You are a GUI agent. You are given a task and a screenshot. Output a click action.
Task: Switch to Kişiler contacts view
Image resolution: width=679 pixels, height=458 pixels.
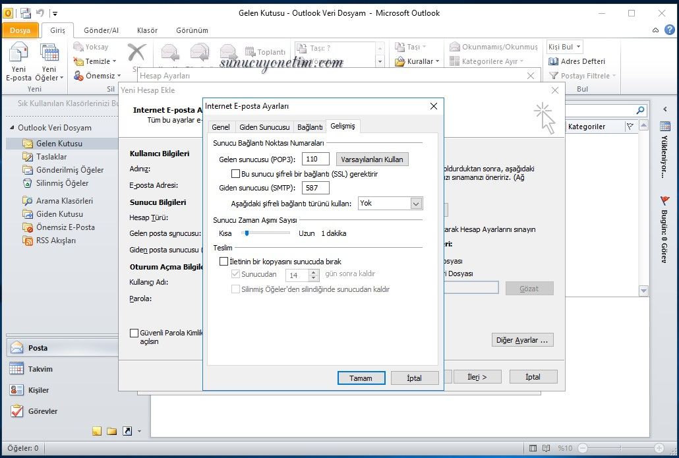63,390
